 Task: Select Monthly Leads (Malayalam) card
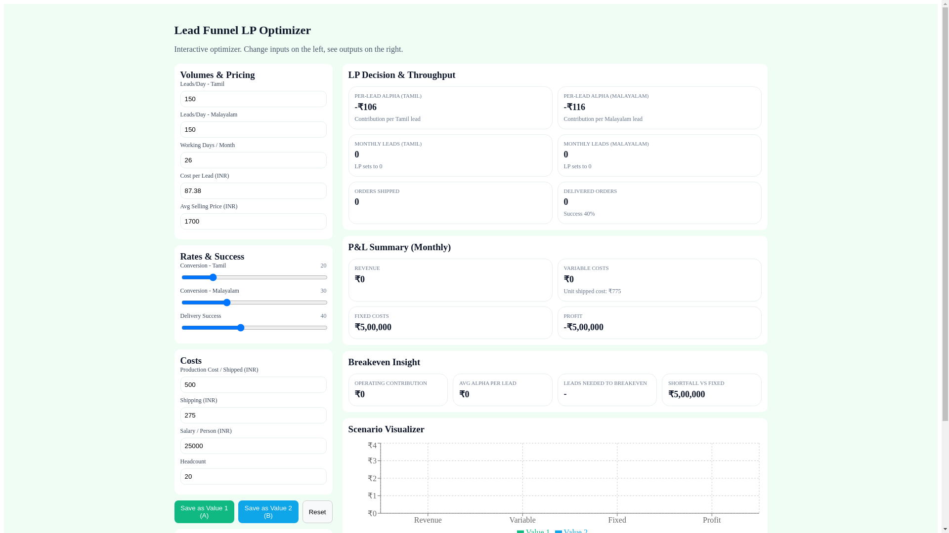659,155
